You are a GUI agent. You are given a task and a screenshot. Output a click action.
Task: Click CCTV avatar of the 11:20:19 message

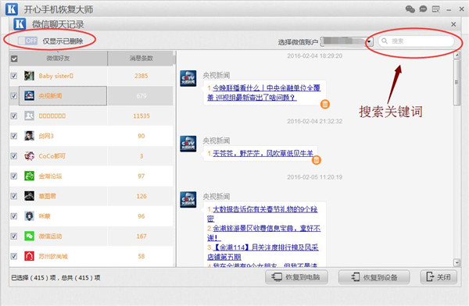click(188, 200)
